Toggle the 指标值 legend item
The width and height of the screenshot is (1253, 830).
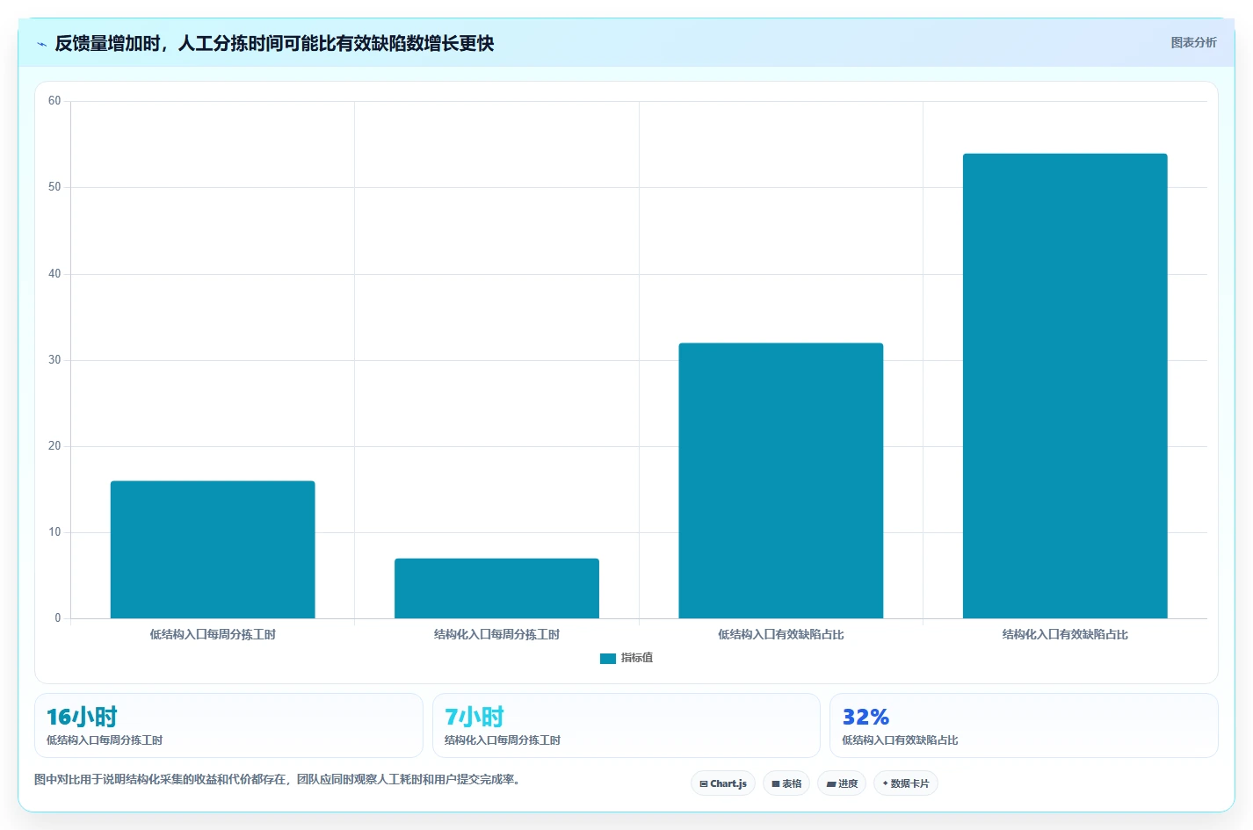pyautogui.click(x=626, y=658)
